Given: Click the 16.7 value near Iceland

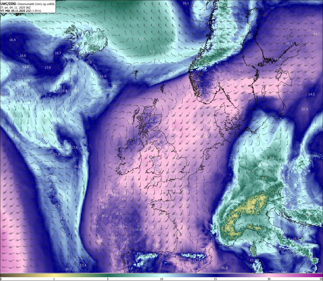Looking at the screenshot, I should pos(58,53).
